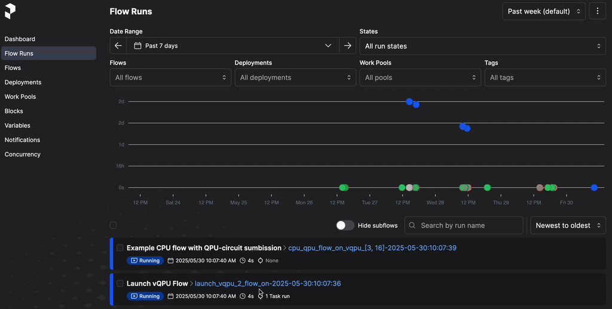Check the Launch vQPU Flow run checkbox
Image resolution: width=612 pixels, height=309 pixels.
click(x=120, y=283)
